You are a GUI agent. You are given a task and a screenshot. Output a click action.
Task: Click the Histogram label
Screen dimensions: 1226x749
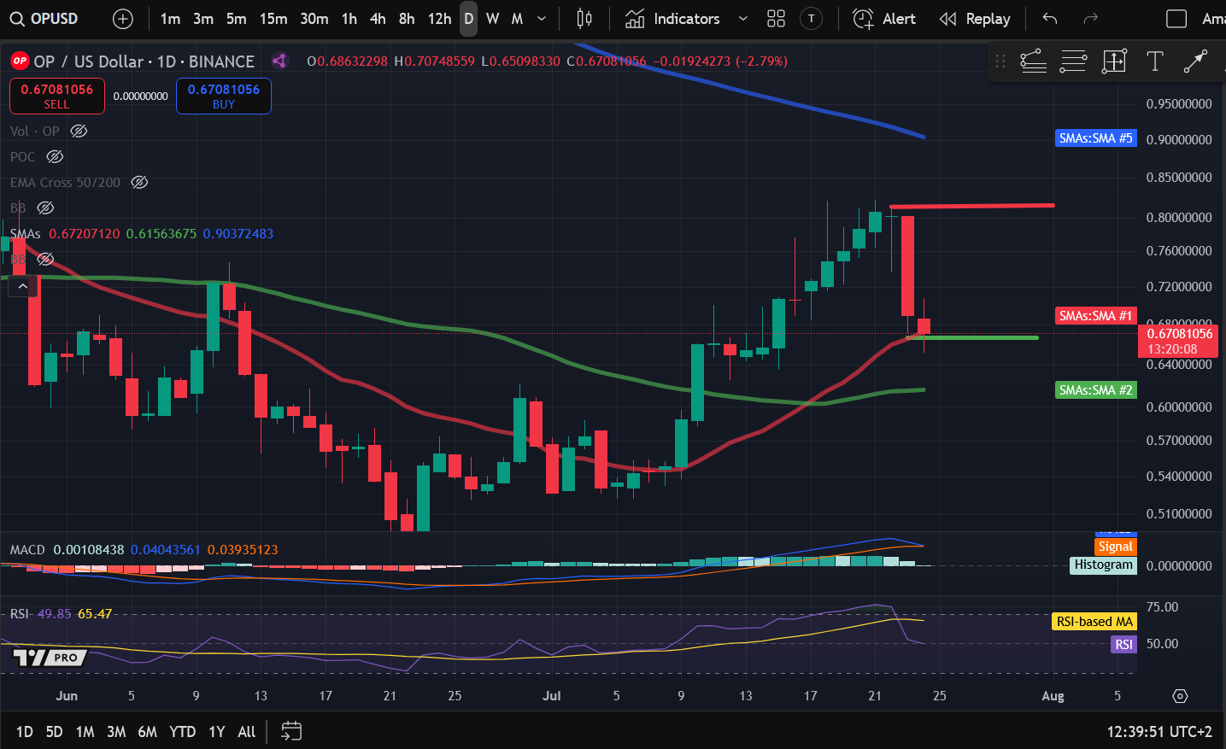click(1104, 565)
